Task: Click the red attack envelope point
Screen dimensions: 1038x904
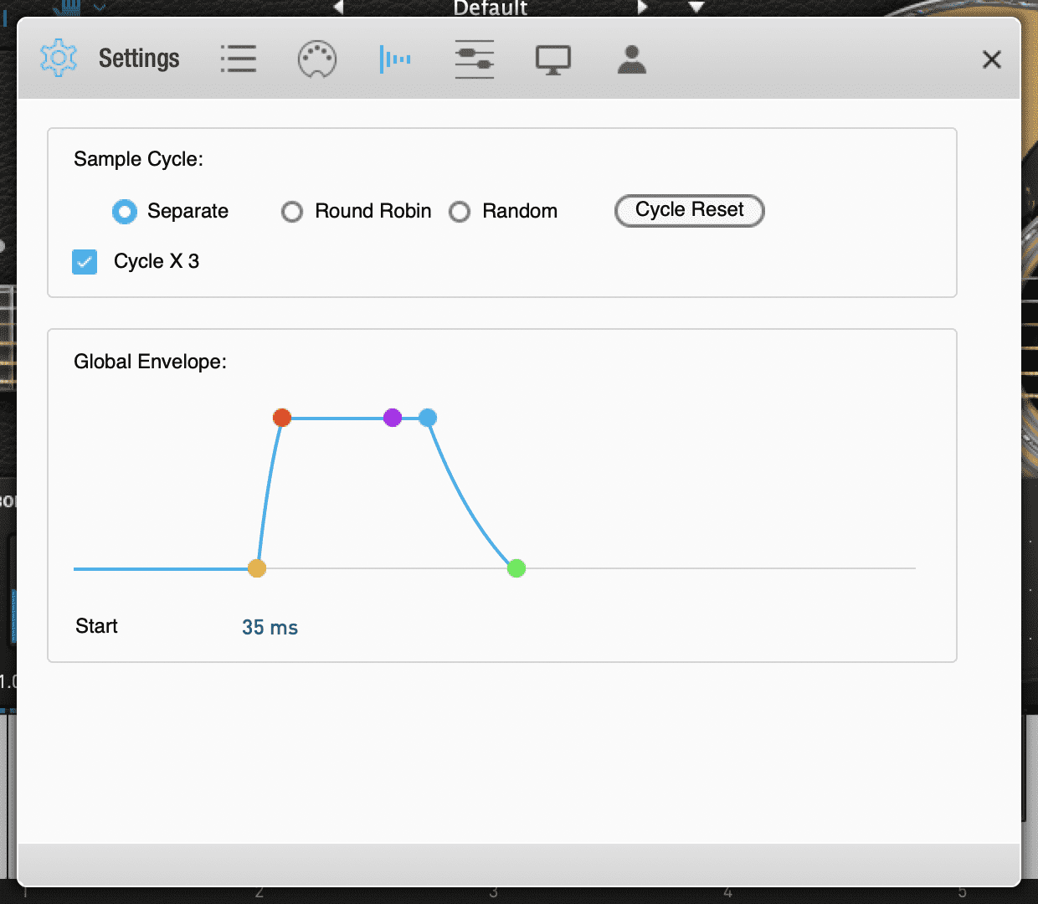Action: pos(282,417)
